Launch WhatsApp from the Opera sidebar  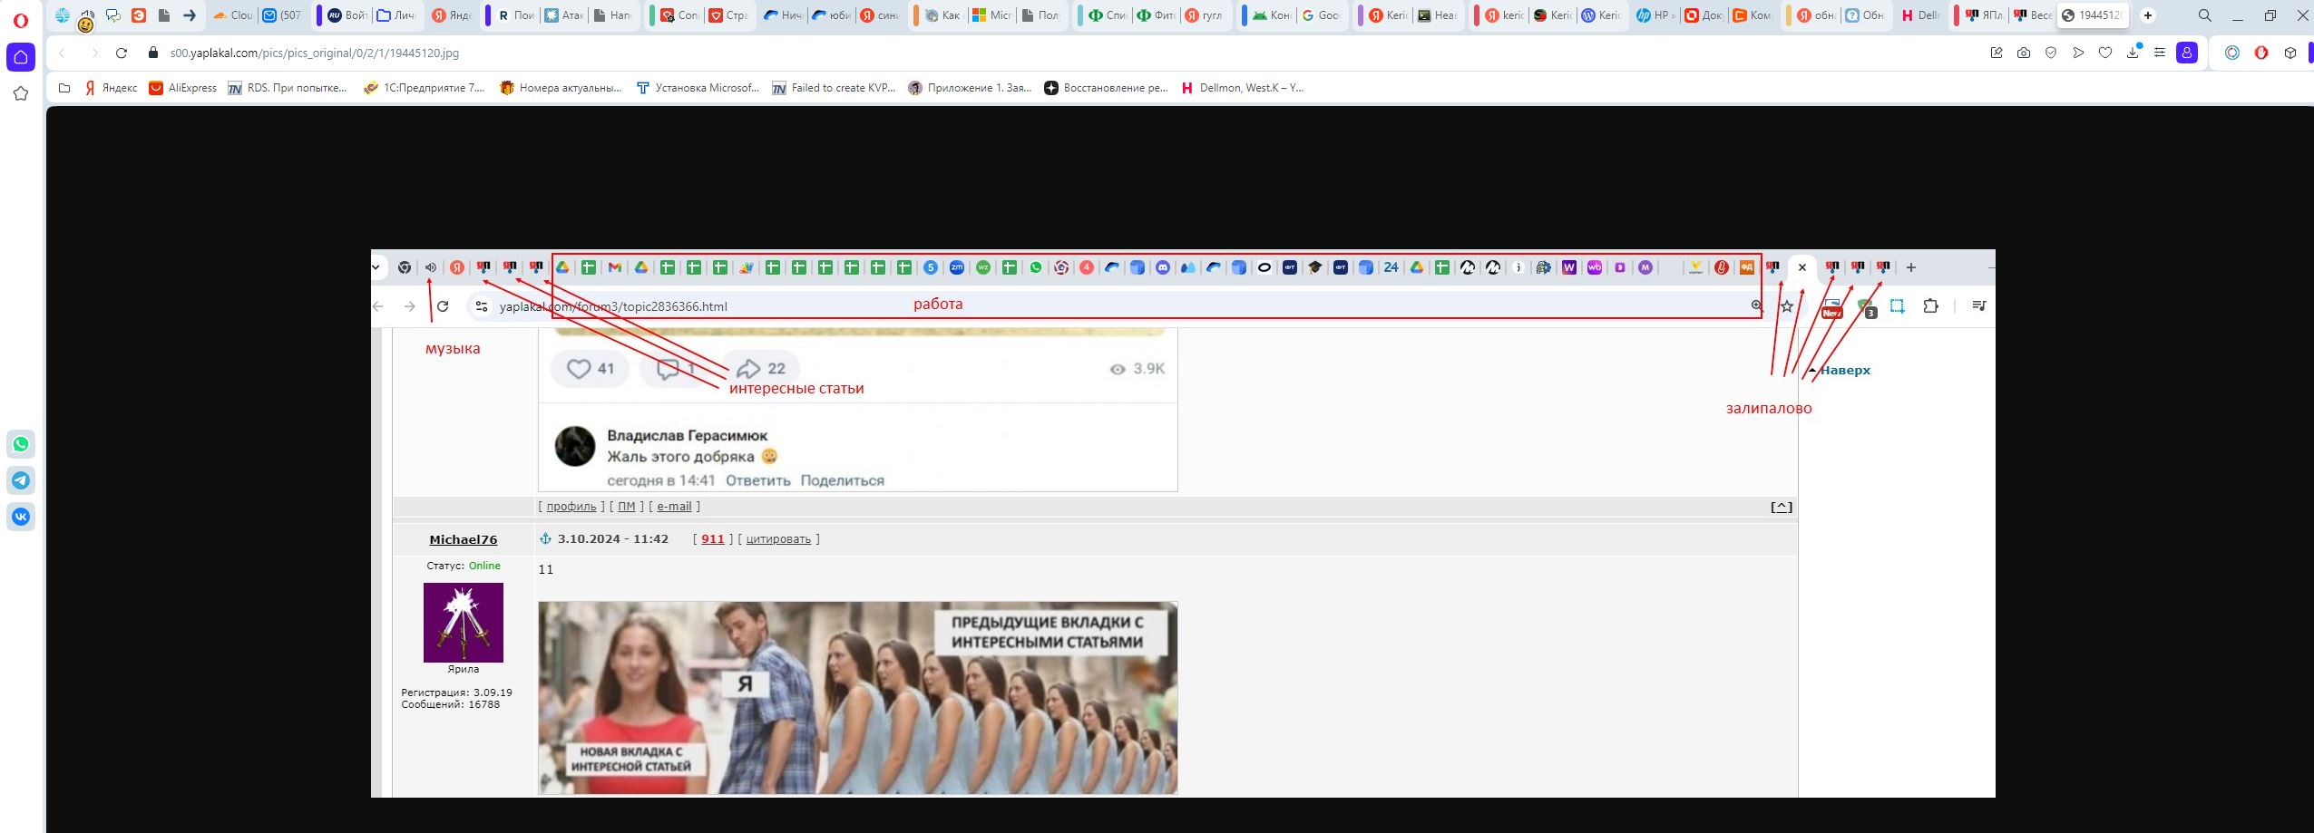tap(21, 444)
